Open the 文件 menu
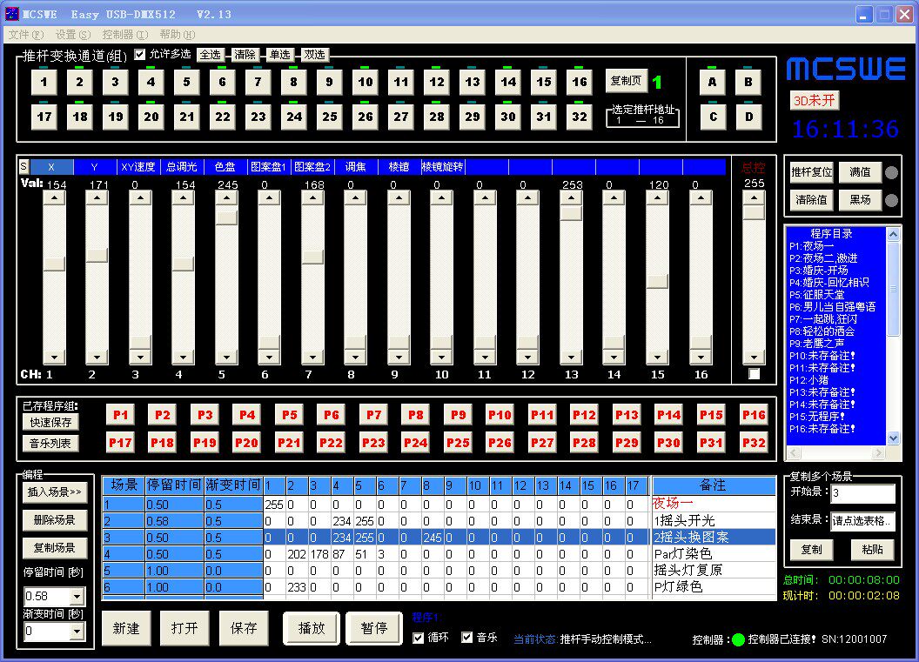This screenshot has width=919, height=662. tap(25, 35)
